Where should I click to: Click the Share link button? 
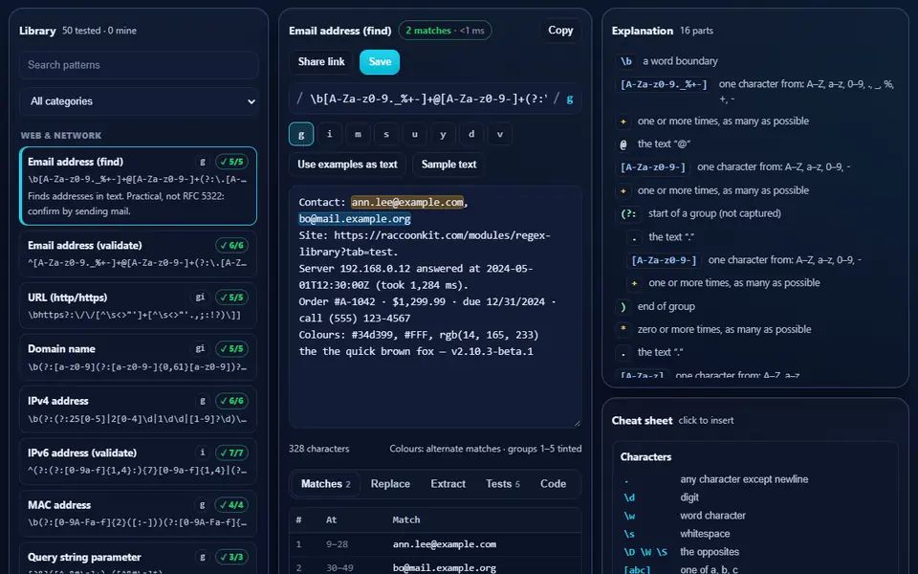point(321,62)
